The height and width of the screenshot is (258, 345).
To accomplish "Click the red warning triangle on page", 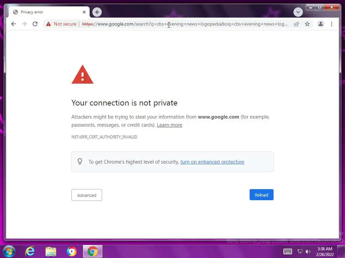I will (83, 74).
